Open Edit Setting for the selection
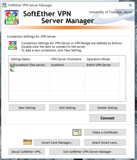Screen dimensions: 137x160 click(67, 108)
